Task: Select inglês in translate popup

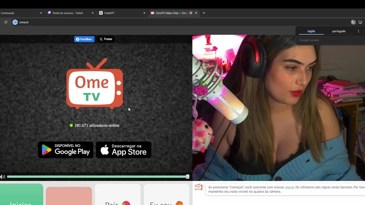Action: pos(311,31)
